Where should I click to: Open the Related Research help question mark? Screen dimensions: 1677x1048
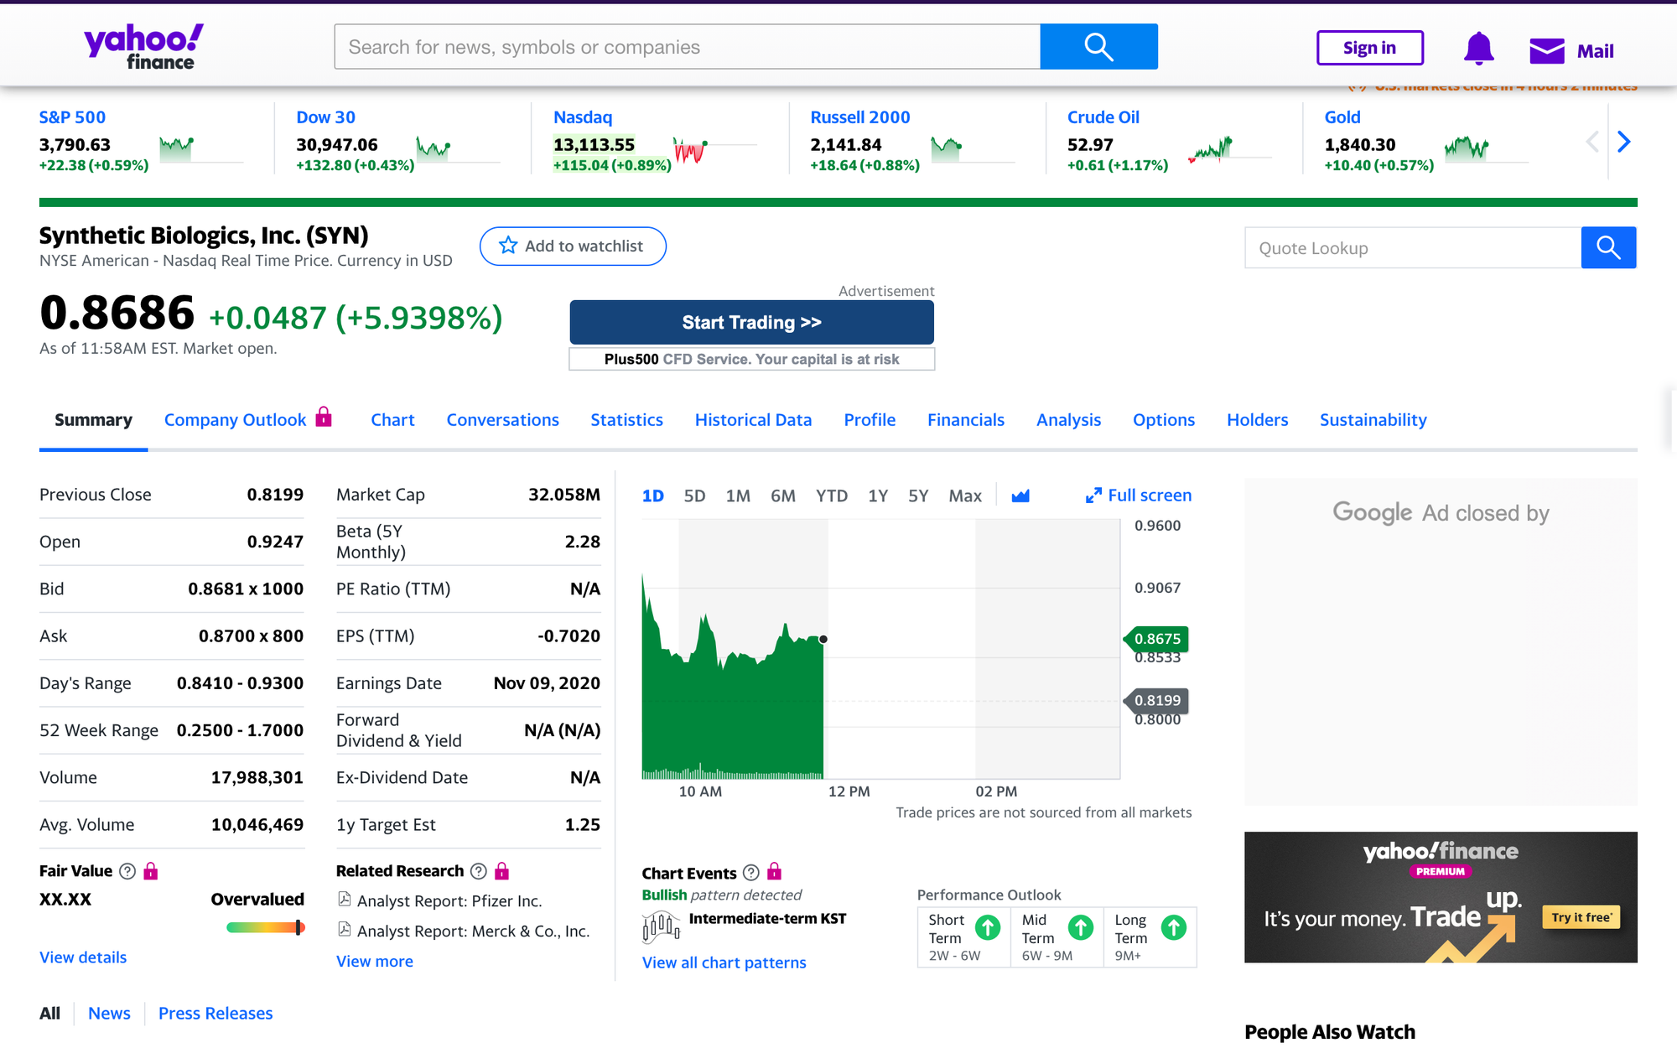click(x=479, y=871)
